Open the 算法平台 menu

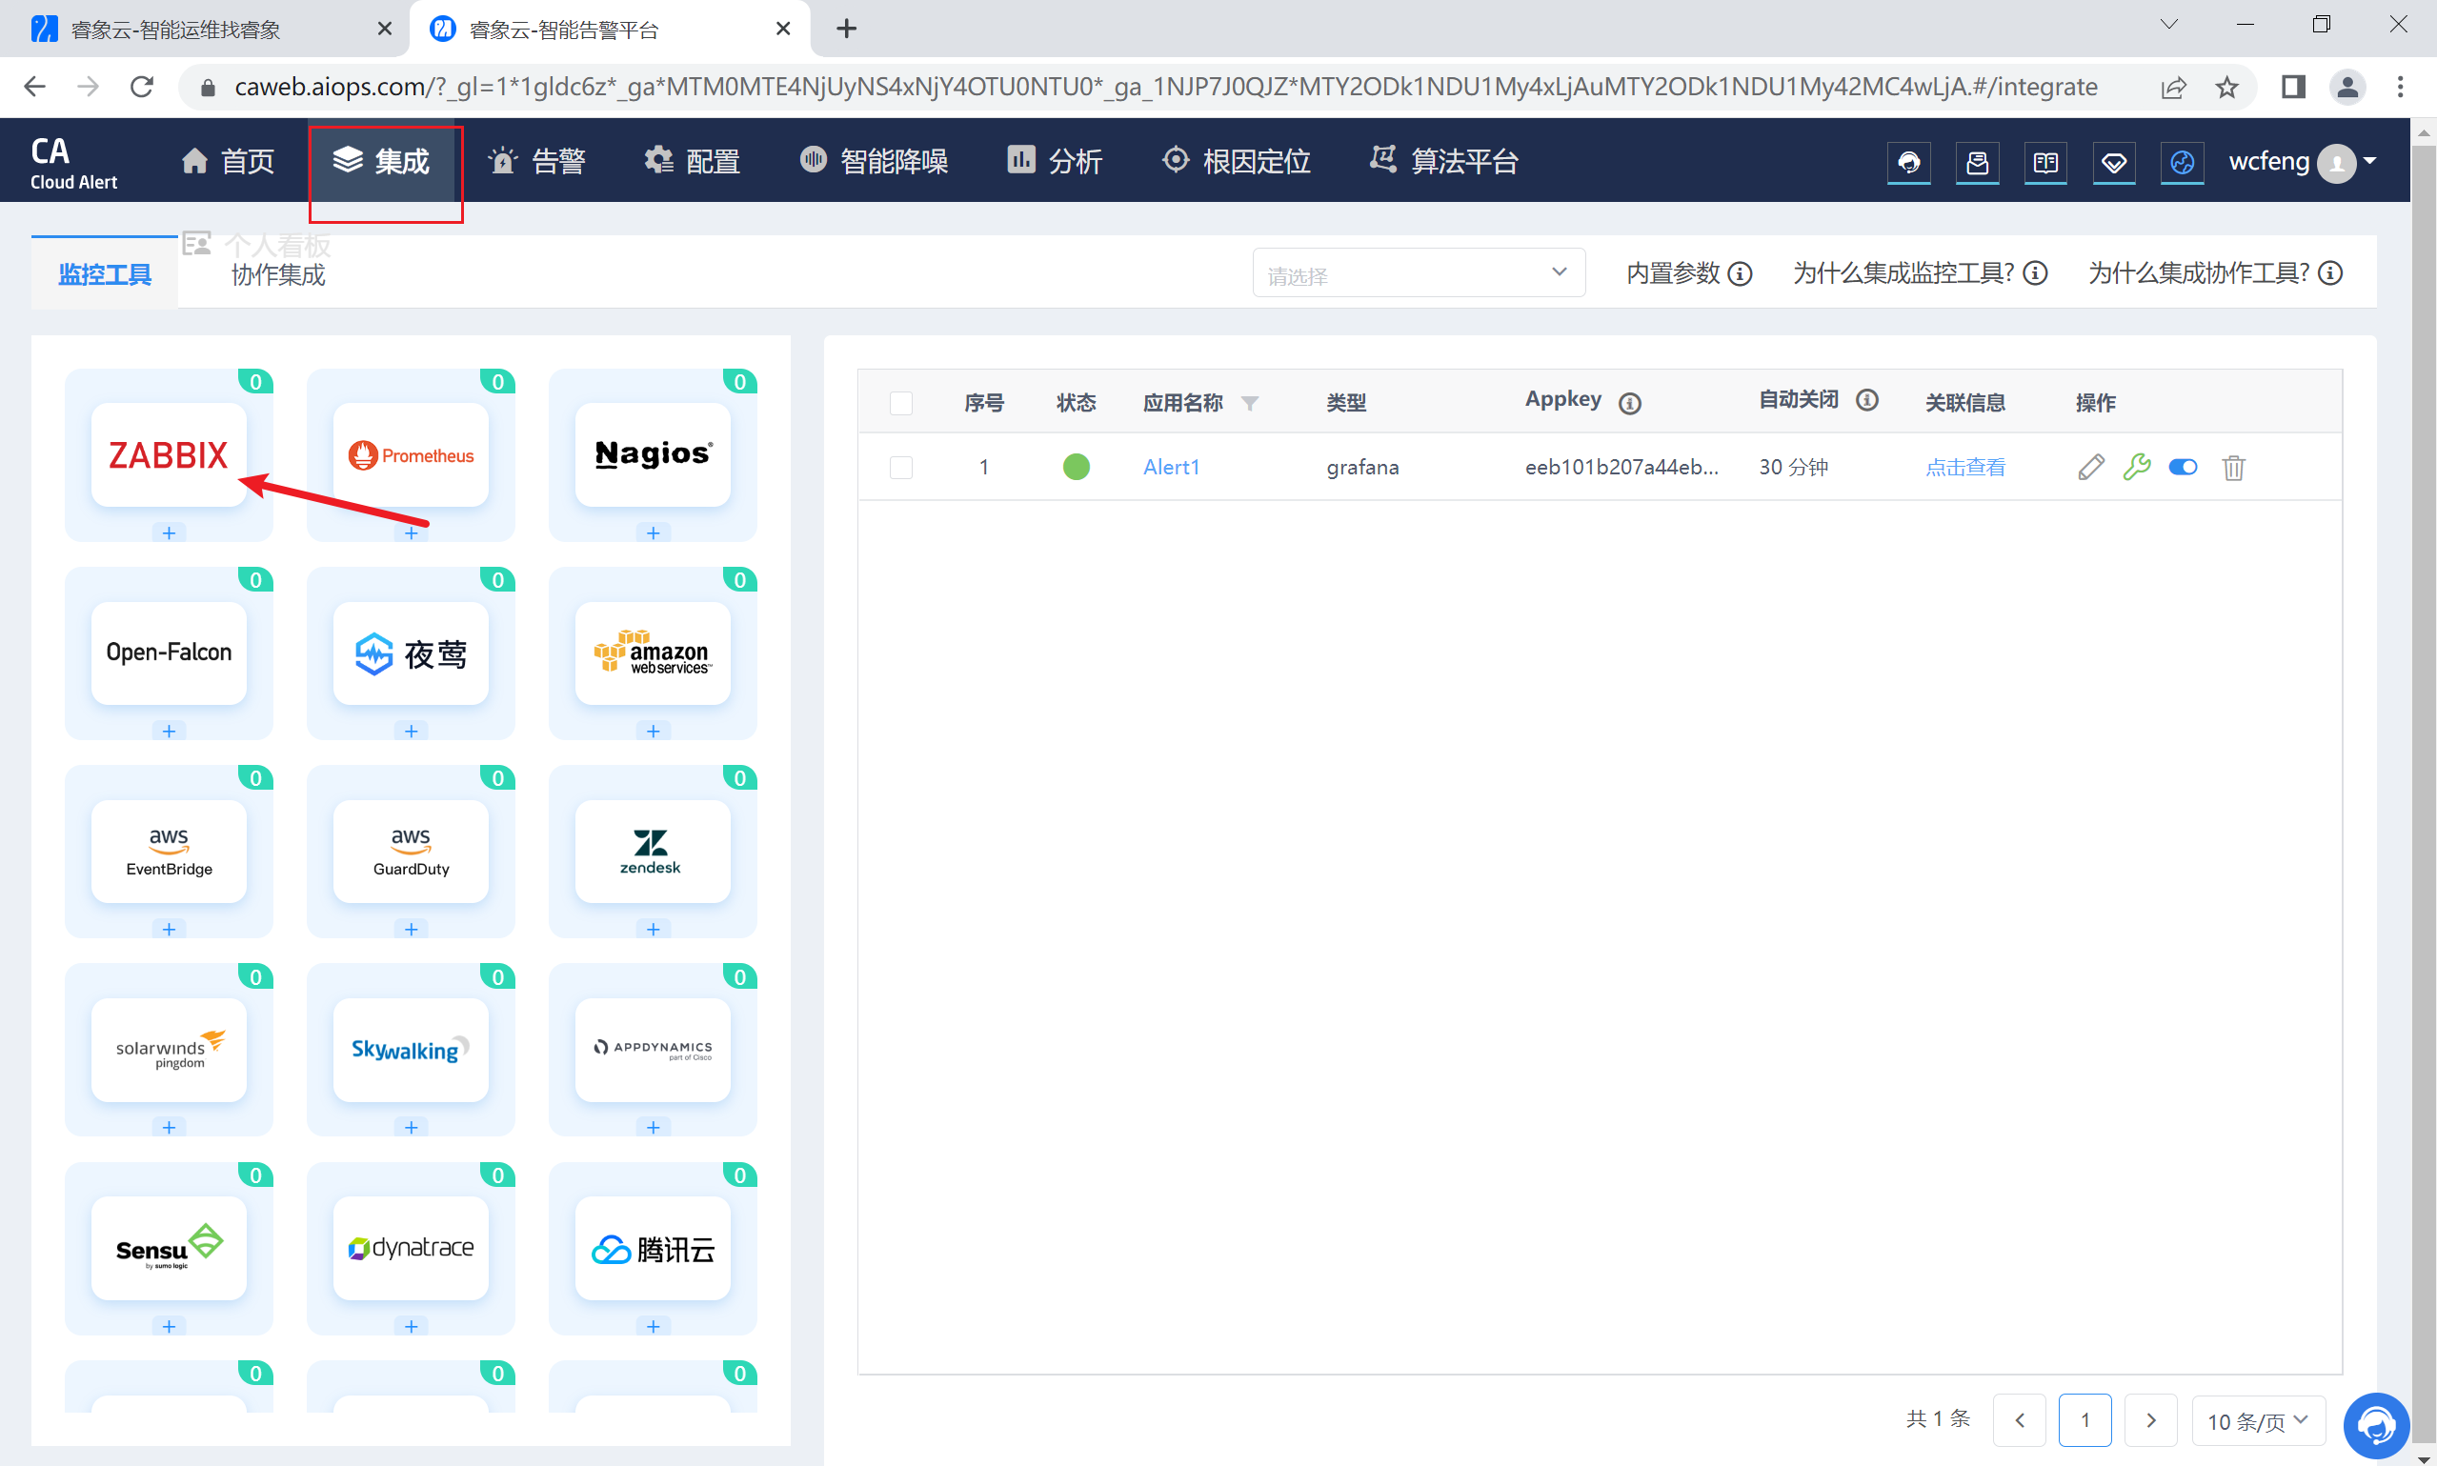point(1443,161)
